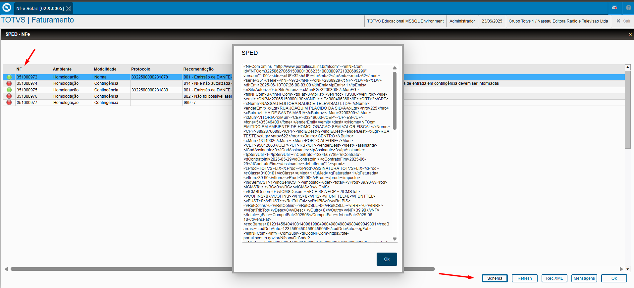Viewport: 634px width, 288px height.
Task: Click the green status icon for 351000972
Action: click(9, 77)
